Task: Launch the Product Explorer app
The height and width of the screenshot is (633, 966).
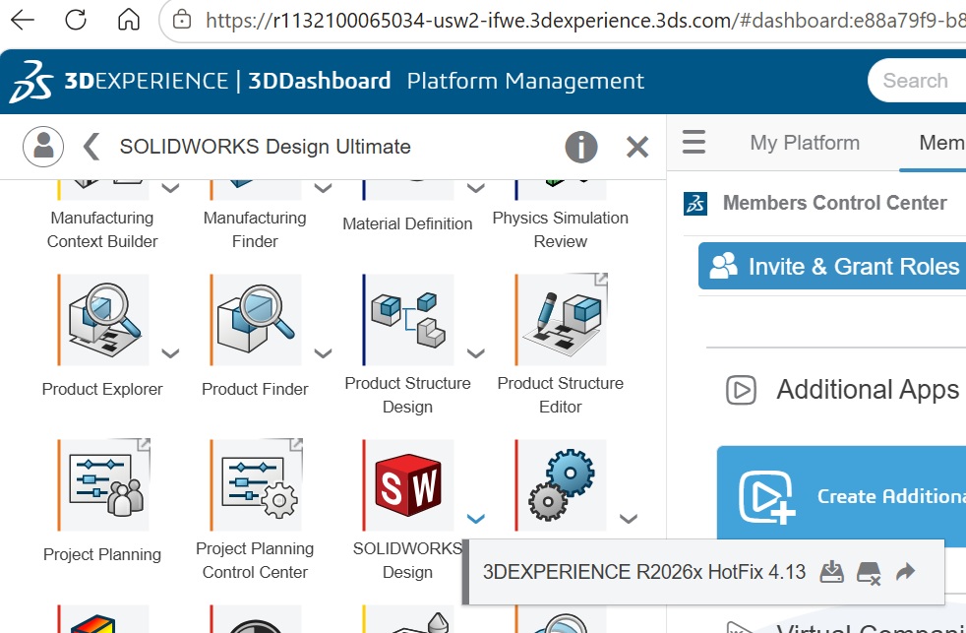Action: pyautogui.click(x=103, y=320)
